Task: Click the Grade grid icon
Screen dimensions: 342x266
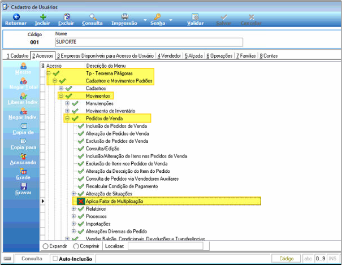Action: point(23,171)
